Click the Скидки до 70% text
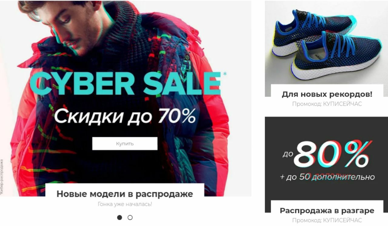The height and width of the screenshot is (226, 388). [125, 116]
